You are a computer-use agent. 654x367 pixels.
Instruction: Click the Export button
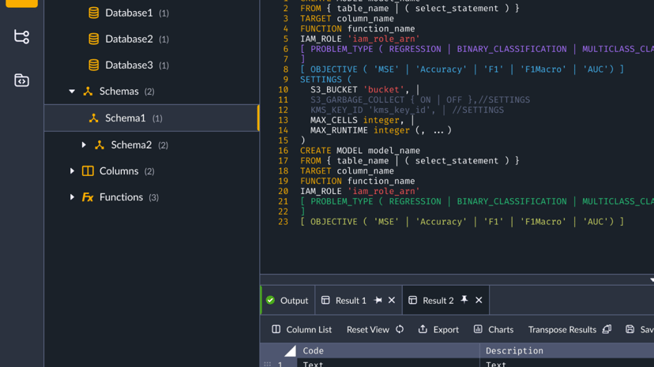point(439,329)
